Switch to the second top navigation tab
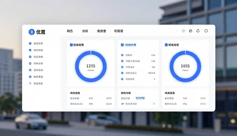This screenshot has height=136, width=237. 85,31
